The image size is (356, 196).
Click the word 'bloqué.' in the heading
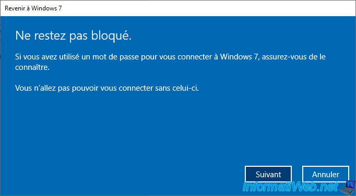[x=112, y=36]
